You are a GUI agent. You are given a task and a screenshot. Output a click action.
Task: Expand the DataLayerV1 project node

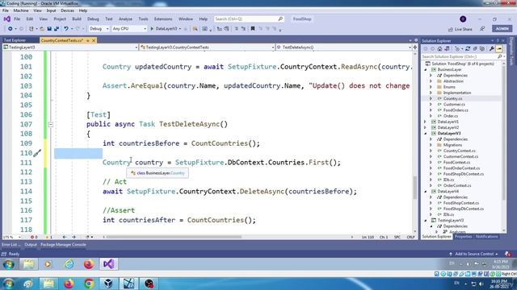tap(426, 122)
